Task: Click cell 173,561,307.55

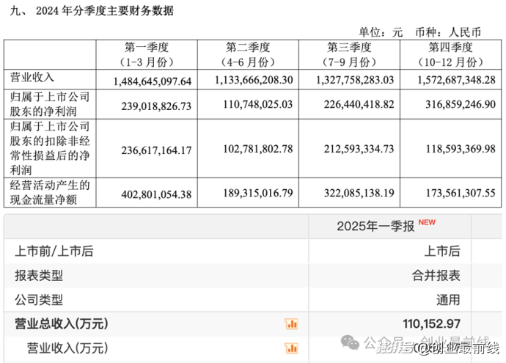Action: (461, 193)
